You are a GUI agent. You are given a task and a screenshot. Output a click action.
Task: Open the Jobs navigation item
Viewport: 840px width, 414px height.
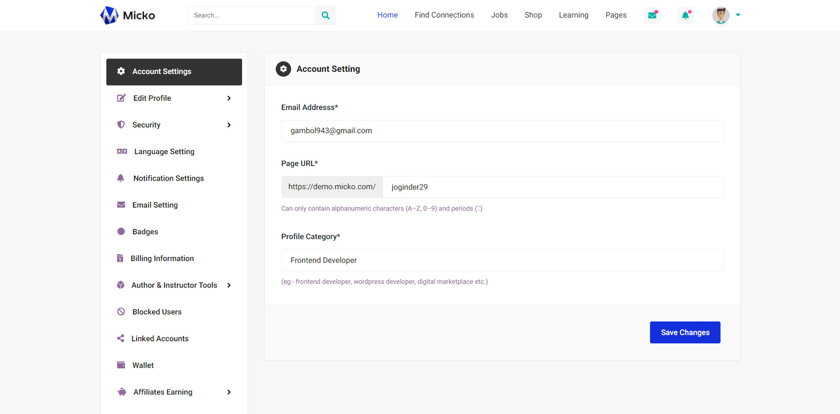click(499, 15)
